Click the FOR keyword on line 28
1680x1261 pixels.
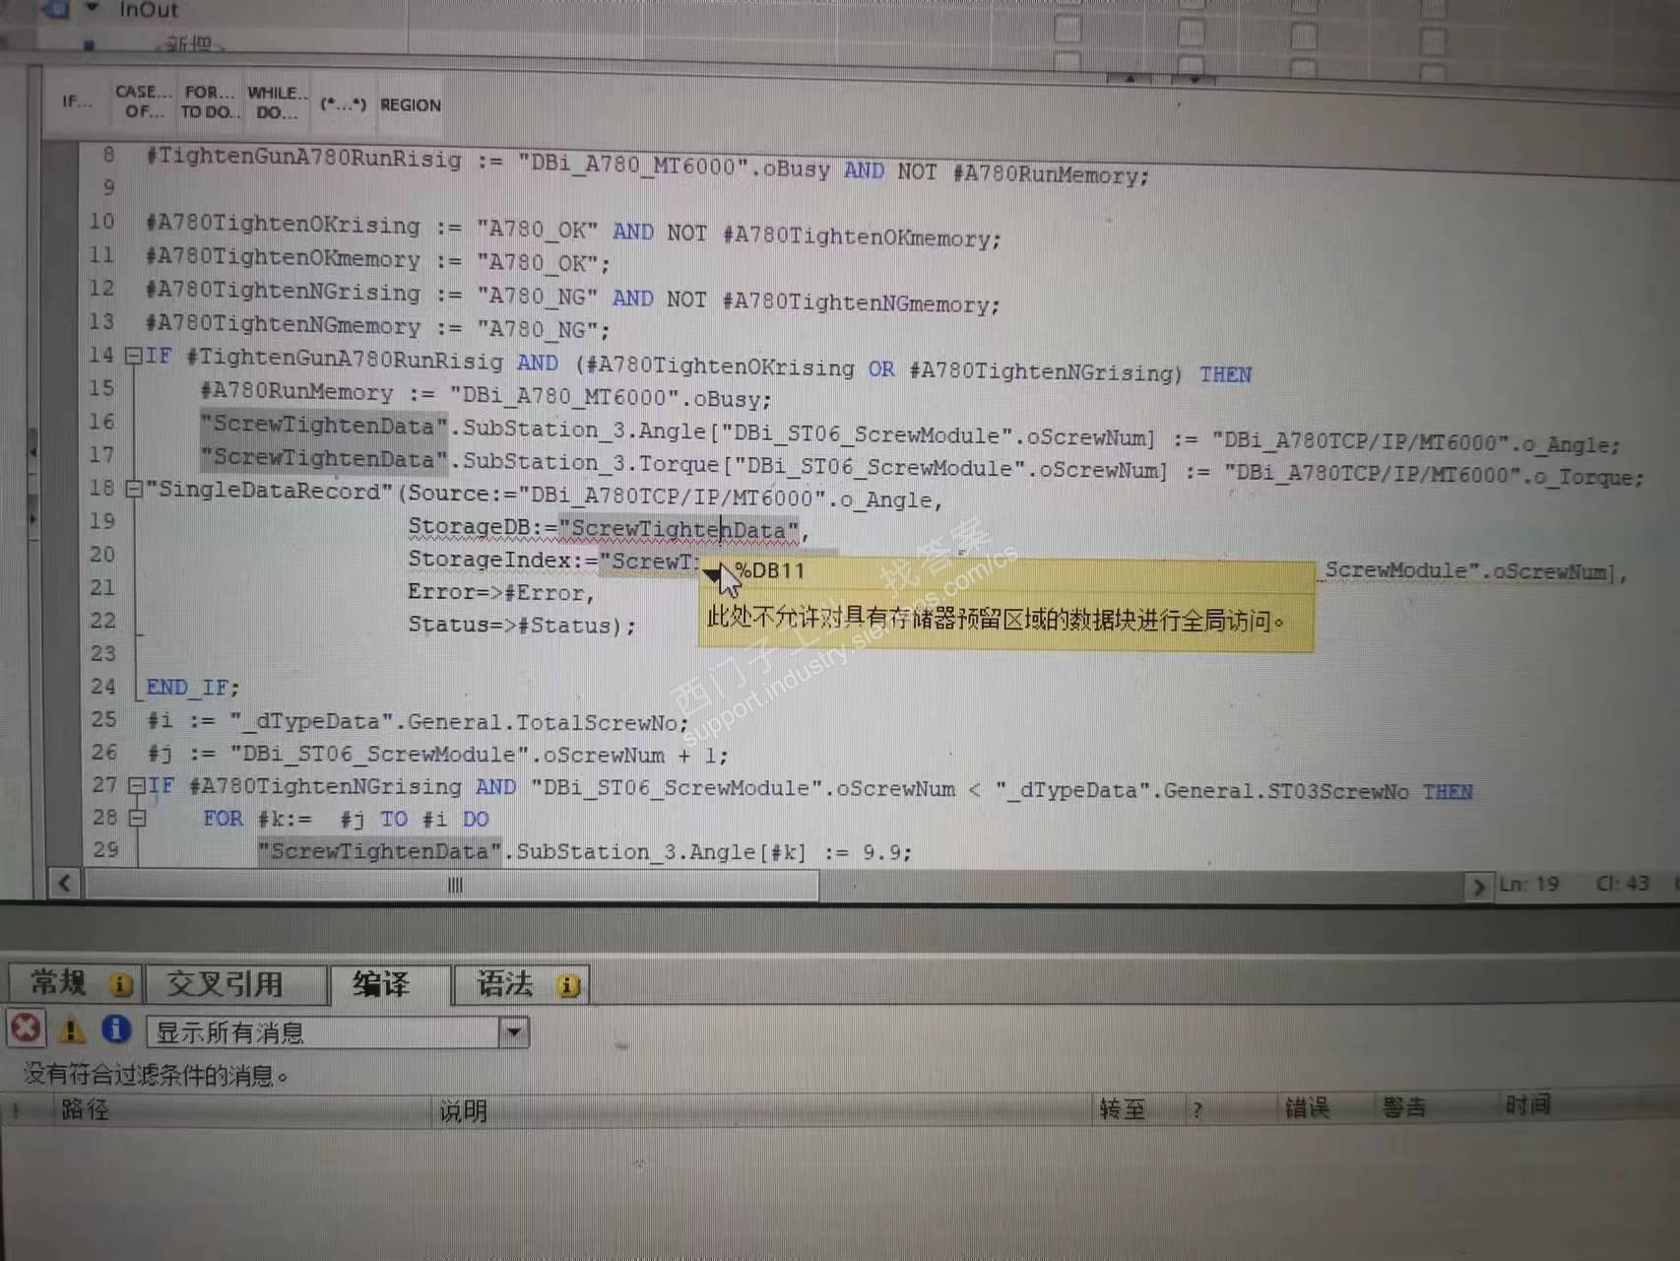(224, 819)
